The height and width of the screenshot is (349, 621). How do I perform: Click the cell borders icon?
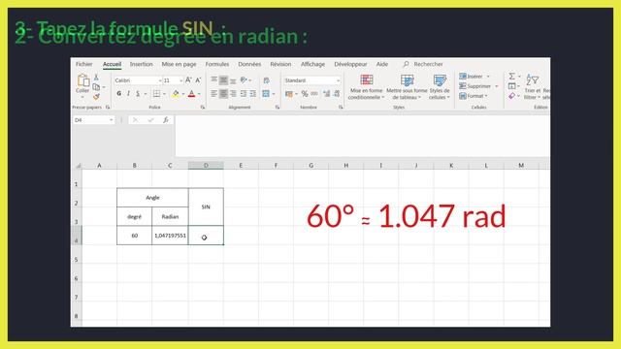157,94
